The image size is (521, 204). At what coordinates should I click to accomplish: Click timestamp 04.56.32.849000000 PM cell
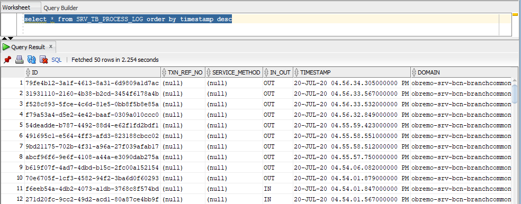coord(352,115)
